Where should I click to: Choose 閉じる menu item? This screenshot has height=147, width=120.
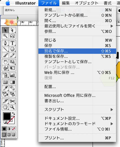tap(77, 40)
